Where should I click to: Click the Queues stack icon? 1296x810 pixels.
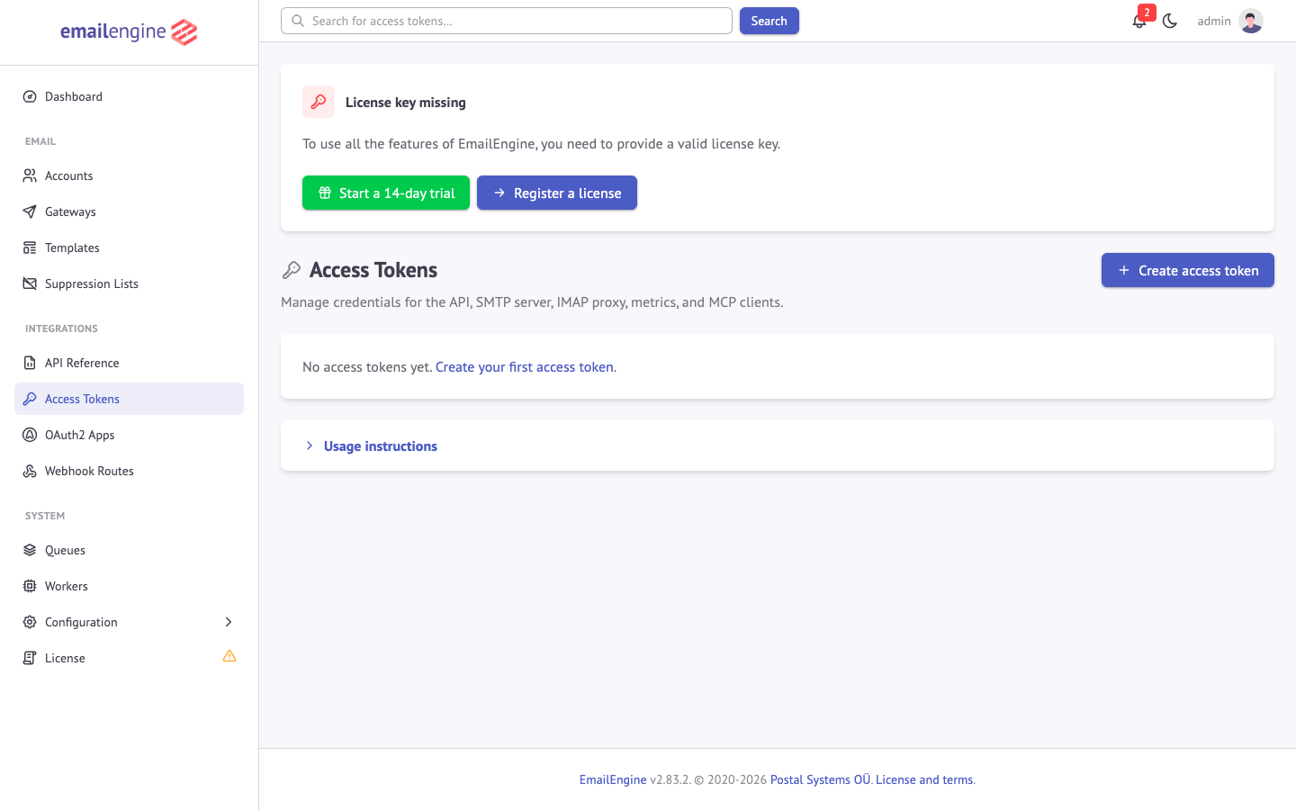point(30,550)
